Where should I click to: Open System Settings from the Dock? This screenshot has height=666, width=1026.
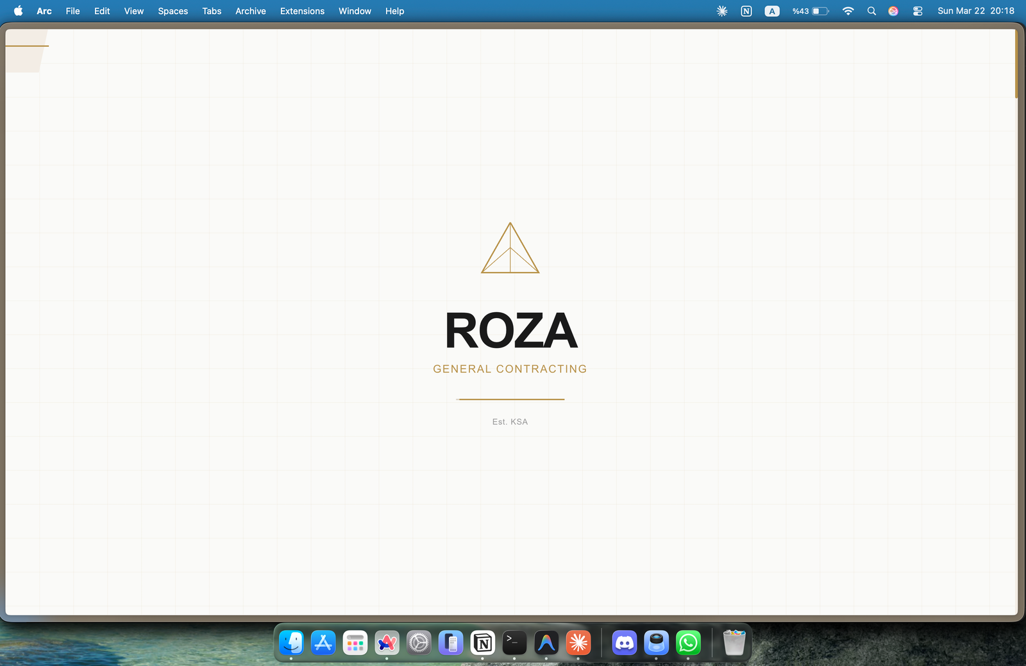(x=419, y=643)
